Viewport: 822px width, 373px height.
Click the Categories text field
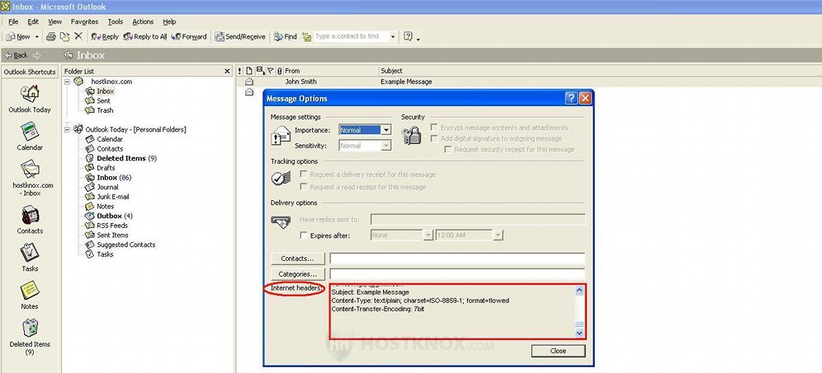tap(457, 274)
